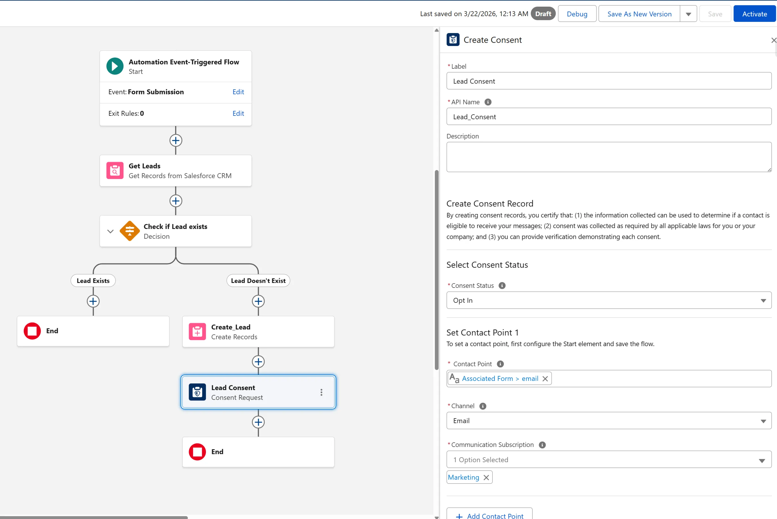The height and width of the screenshot is (519, 777).
Task: Click the Description text area
Action: (609, 157)
